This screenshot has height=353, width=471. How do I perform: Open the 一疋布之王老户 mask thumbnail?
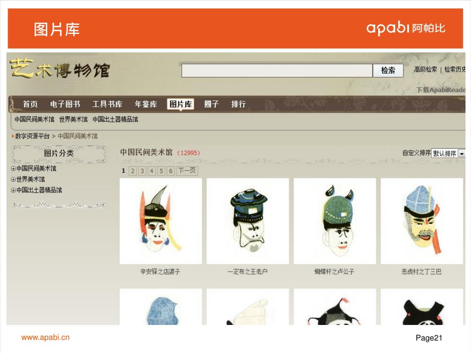[x=248, y=221]
